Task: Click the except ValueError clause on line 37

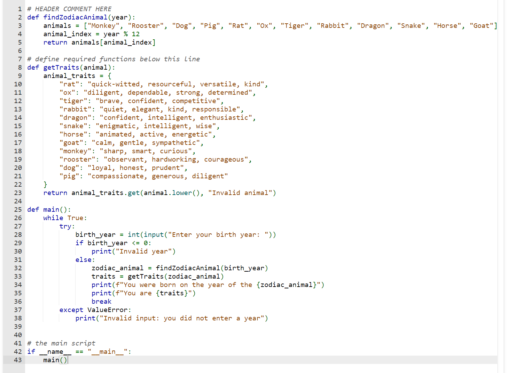Action: [96, 310]
